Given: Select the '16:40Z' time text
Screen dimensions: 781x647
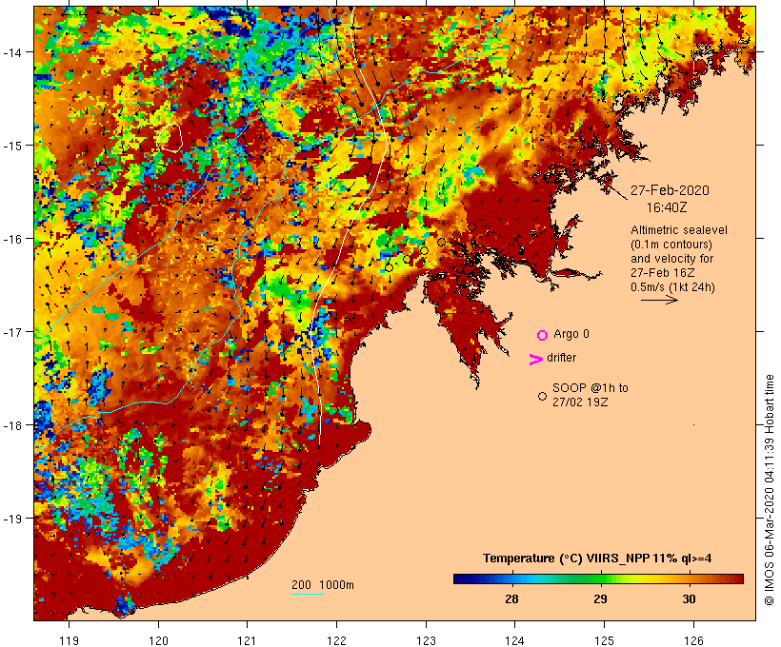Looking at the screenshot, I should click(667, 207).
